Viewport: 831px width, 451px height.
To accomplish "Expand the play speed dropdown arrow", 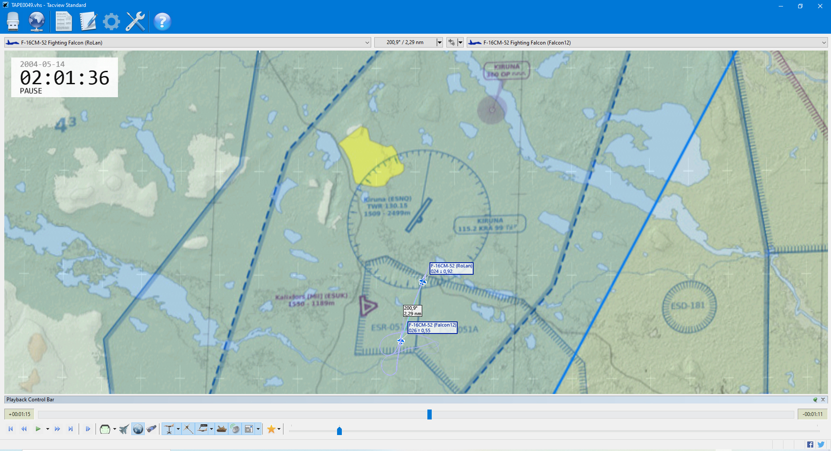I will coord(48,429).
